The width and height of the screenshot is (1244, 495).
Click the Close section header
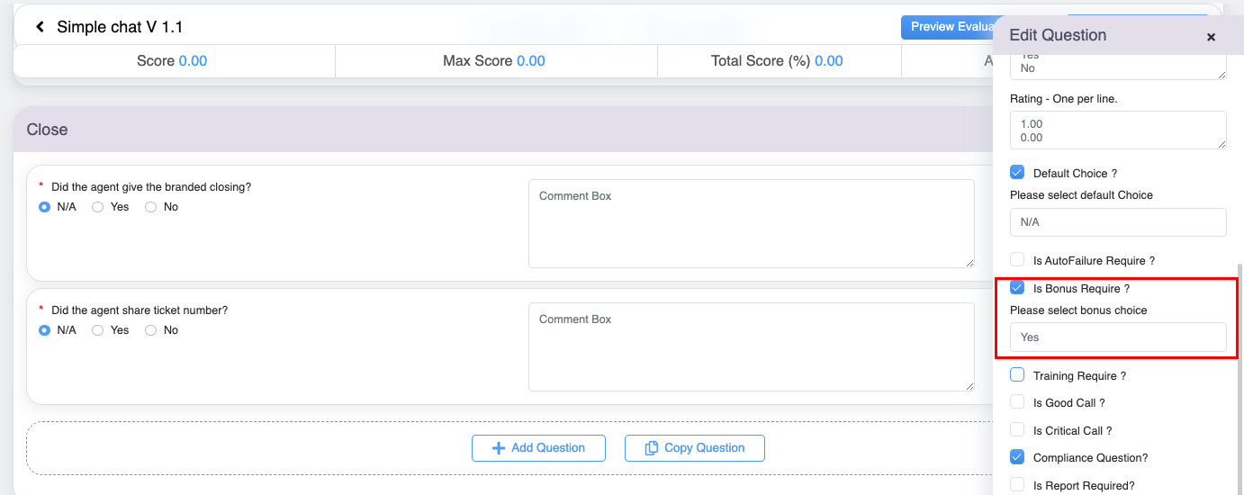tap(47, 130)
